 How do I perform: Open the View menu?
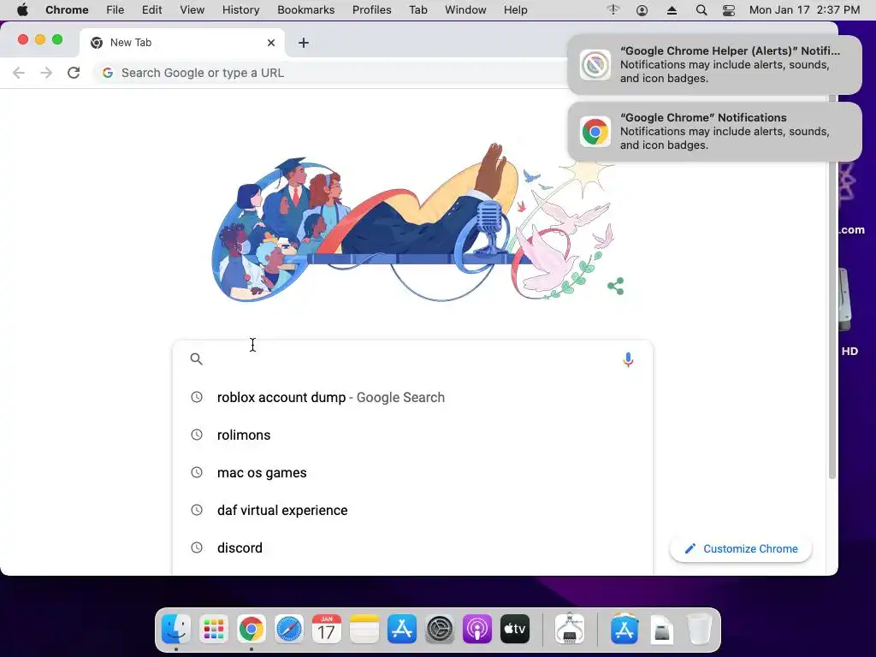coord(192,9)
